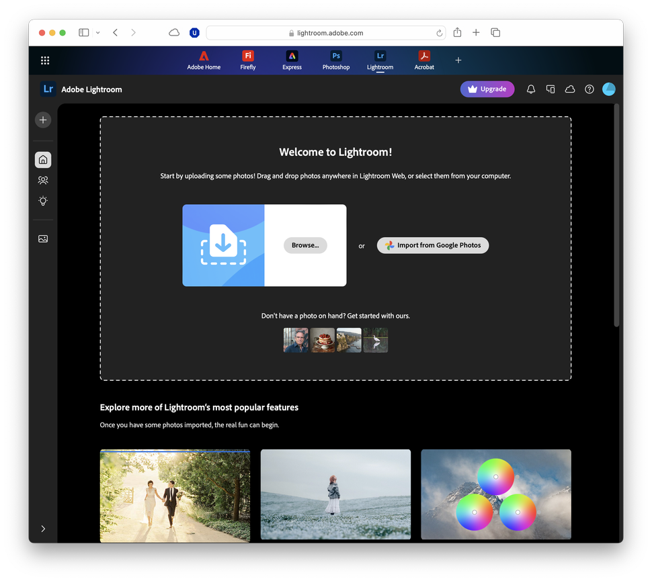
Task: Switch to the Photoshop tab
Action: coord(335,60)
